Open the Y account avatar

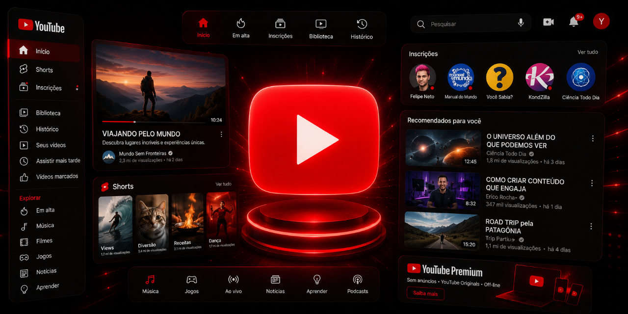(601, 21)
